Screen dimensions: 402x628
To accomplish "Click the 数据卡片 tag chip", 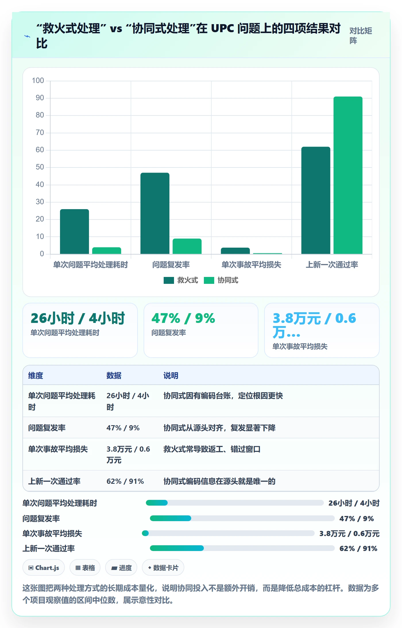I will 163,568.
